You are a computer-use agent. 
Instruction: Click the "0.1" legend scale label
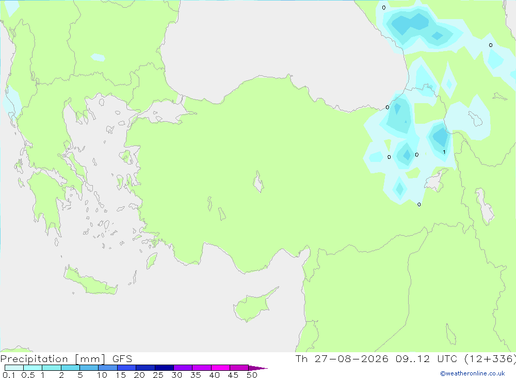[9, 375]
